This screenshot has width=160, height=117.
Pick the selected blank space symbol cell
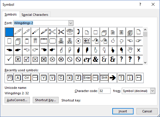point(9,32)
